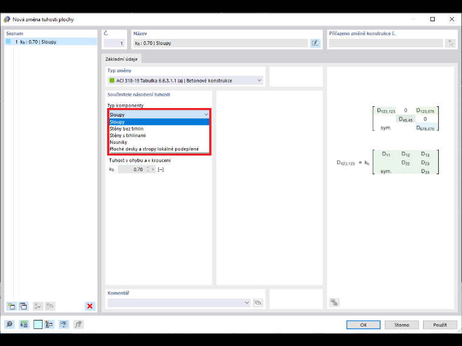Click the invert selection icon

coord(50,306)
